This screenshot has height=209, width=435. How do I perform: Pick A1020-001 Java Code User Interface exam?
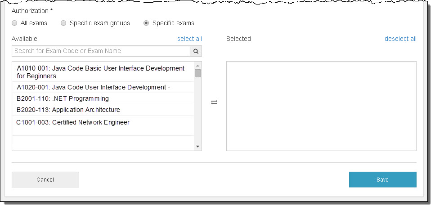pos(93,87)
